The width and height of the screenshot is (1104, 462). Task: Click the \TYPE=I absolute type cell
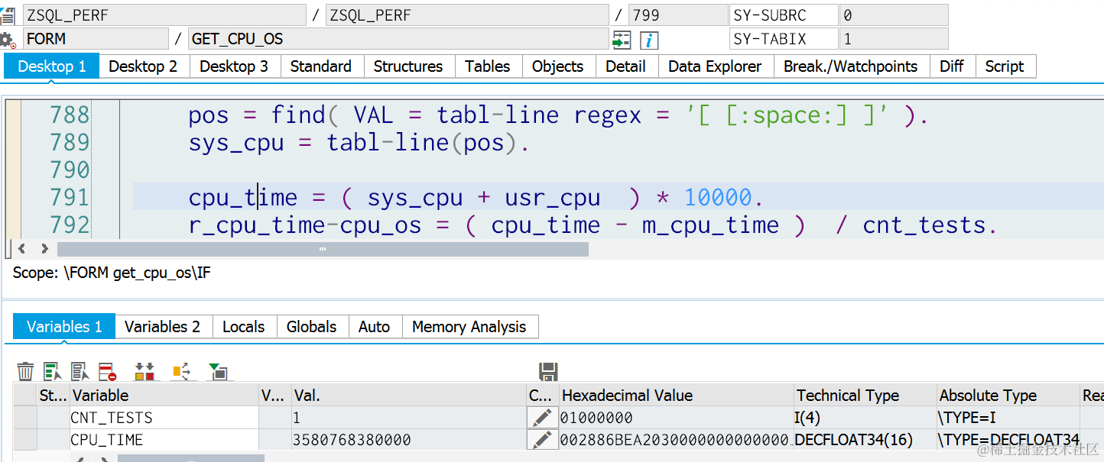click(1008, 418)
